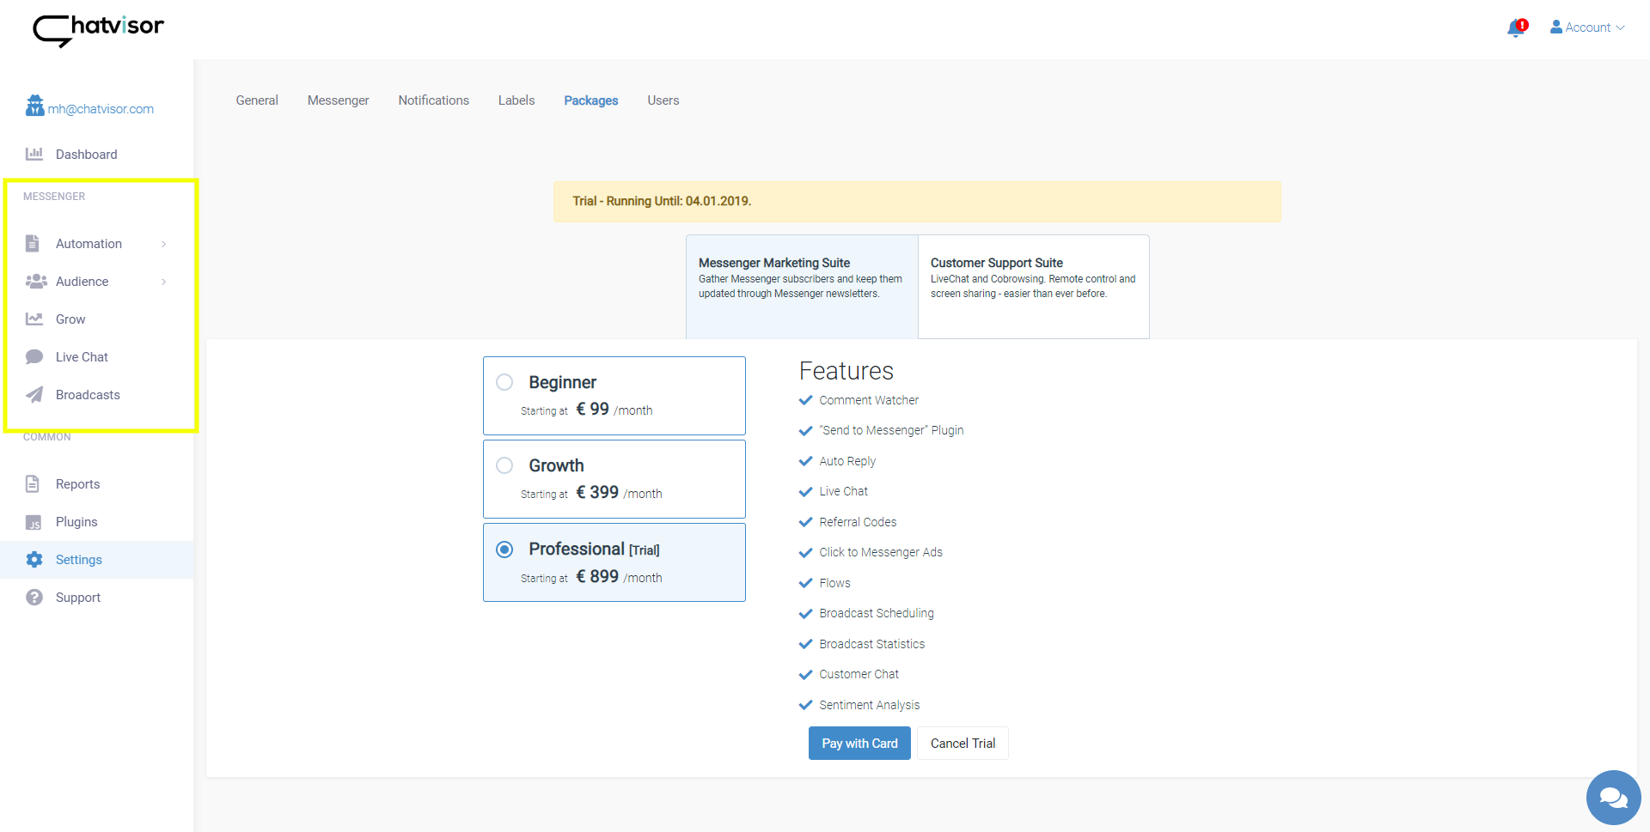Image resolution: width=1650 pixels, height=832 pixels.
Task: Open the Account dropdown arrow
Action: (x=1621, y=27)
